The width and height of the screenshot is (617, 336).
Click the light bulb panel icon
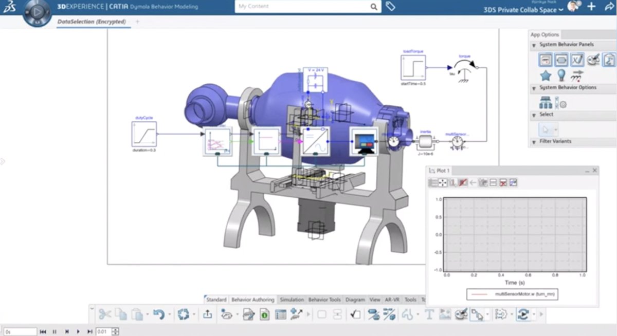pos(561,76)
